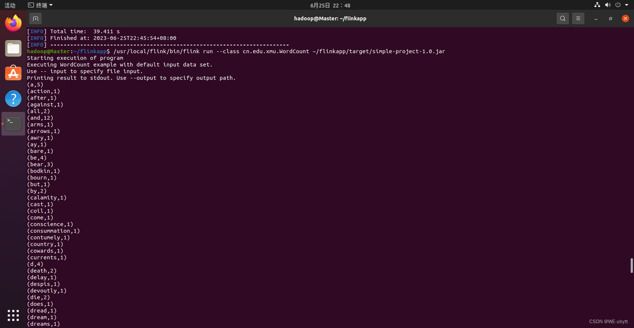634x328 pixels.
Task: Click the (calamity,1) output row
Action: (47, 198)
